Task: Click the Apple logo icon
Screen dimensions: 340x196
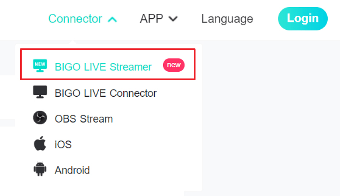Action: [x=40, y=143]
